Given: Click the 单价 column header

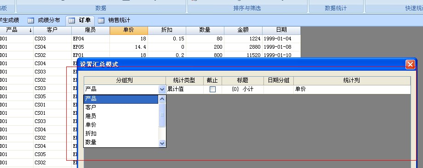Looking at the screenshot, I should point(129,30).
